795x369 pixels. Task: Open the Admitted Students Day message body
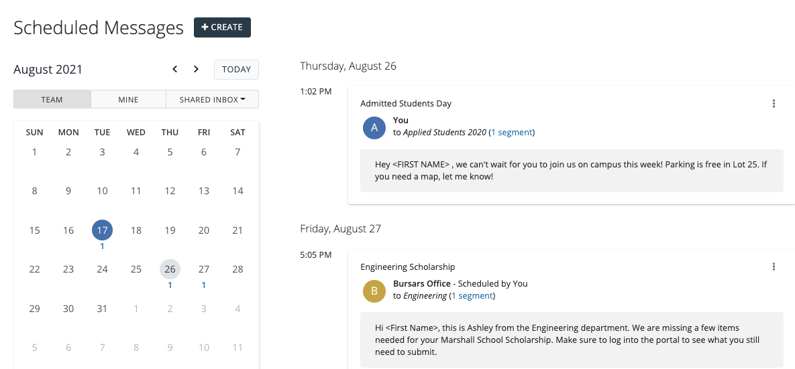pos(572,170)
